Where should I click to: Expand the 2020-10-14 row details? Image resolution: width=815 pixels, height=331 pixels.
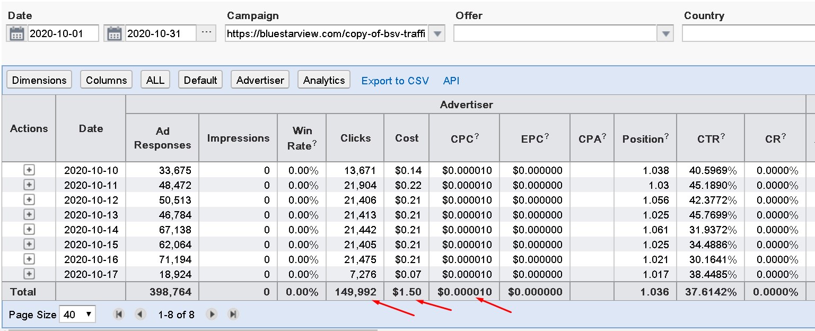pos(29,230)
